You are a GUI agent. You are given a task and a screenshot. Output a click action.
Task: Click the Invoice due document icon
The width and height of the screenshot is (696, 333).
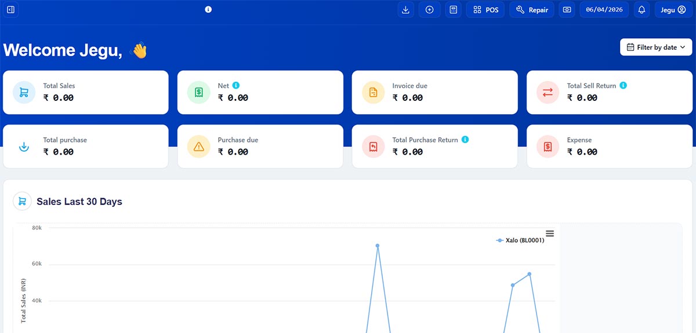373,92
